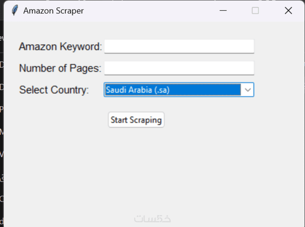The width and height of the screenshot is (305, 227).
Task: Close the Amazon Scraper window
Action: 288,11
